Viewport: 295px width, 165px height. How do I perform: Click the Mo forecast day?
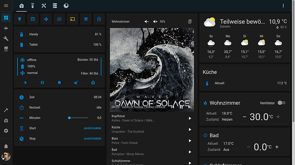click(228, 46)
